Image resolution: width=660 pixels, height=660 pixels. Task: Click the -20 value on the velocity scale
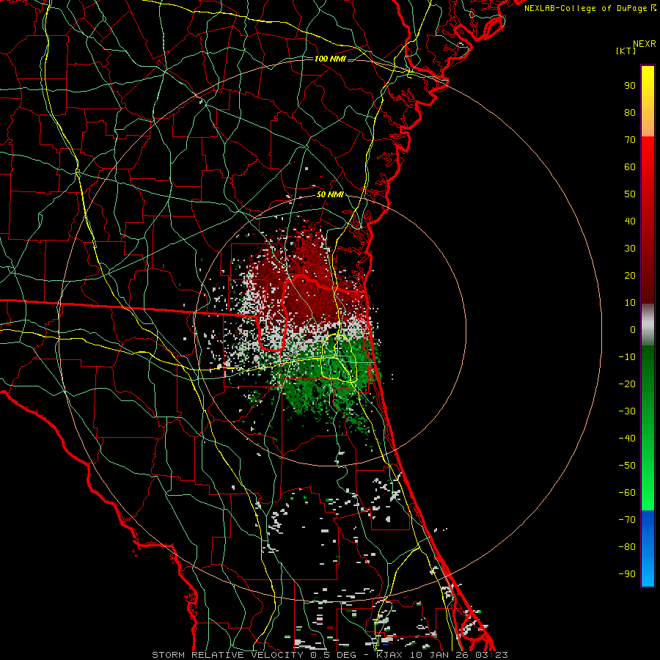[627, 384]
